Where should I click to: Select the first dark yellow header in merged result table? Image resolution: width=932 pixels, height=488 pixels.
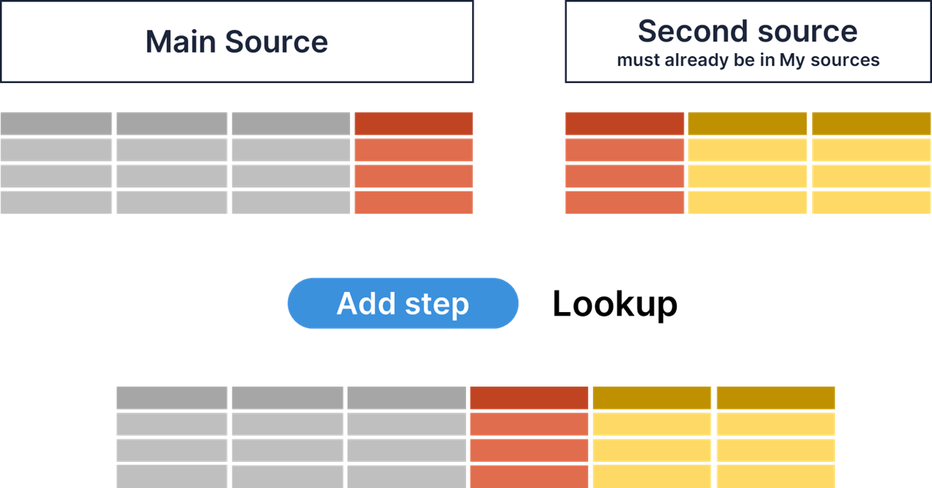(x=651, y=397)
